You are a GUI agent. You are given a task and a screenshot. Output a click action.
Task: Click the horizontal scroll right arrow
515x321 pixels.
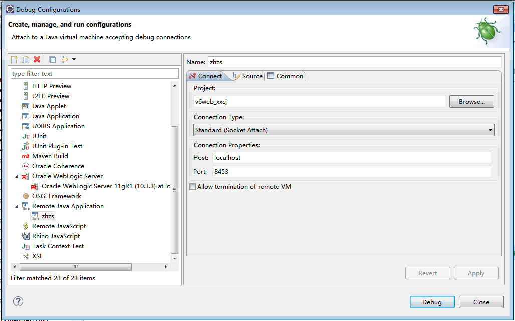(166, 267)
